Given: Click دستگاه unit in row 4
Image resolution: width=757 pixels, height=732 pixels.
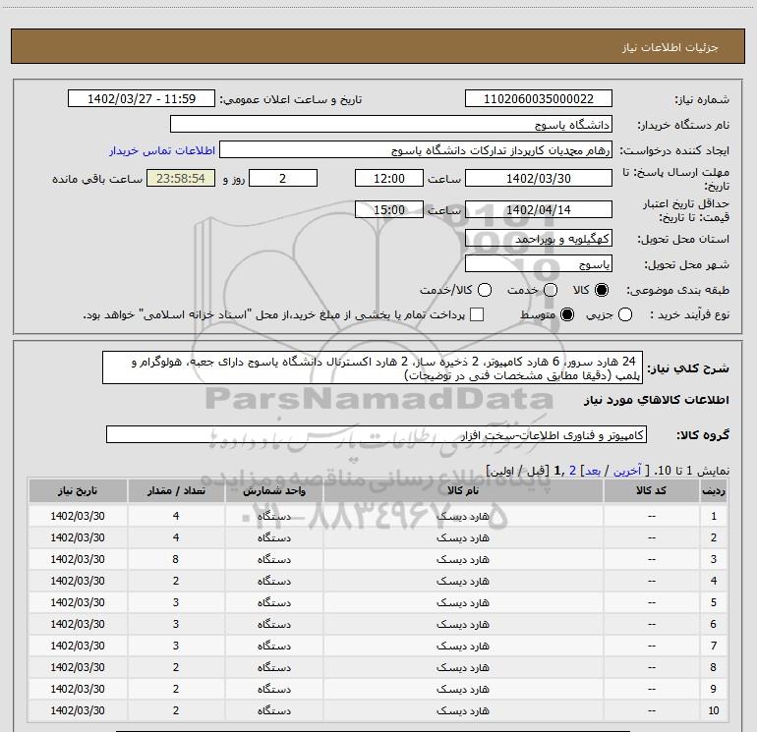Looking at the screenshot, I should [x=273, y=581].
